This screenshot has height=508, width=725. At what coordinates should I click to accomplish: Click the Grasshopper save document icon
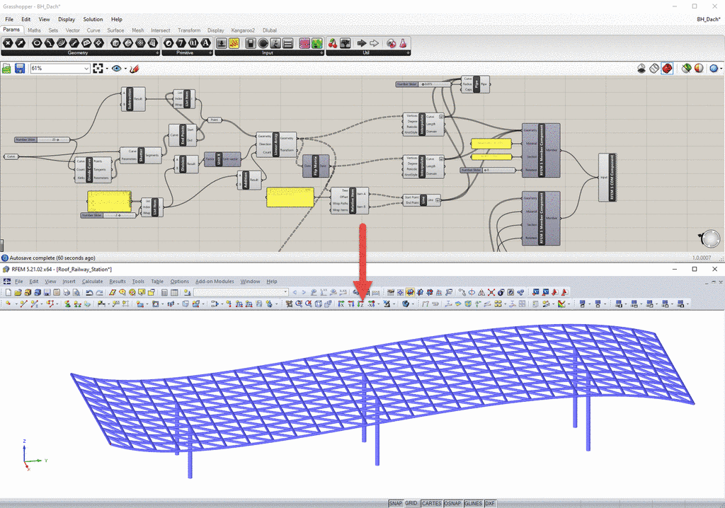tap(19, 69)
